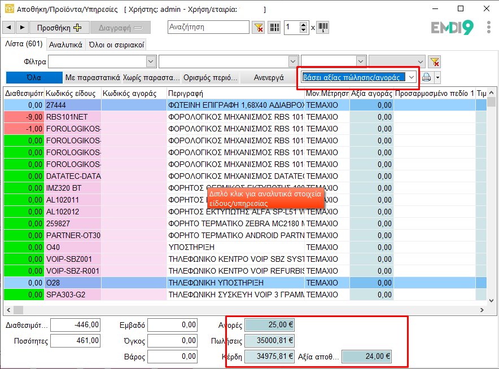Image resolution: width=499 pixels, height=369 pixels.
Task: Clear the search filter beside Αναζήτηση
Action: pyautogui.click(x=258, y=27)
